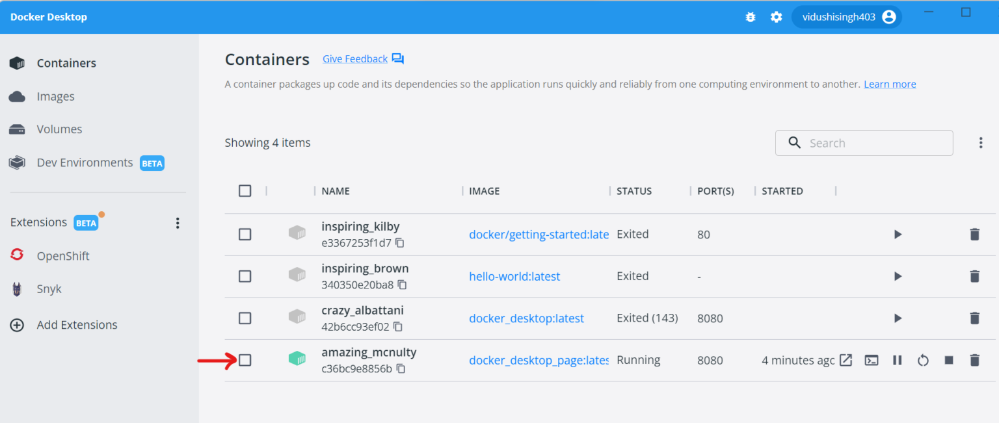Open Docker Desktop settings gear

(x=776, y=17)
